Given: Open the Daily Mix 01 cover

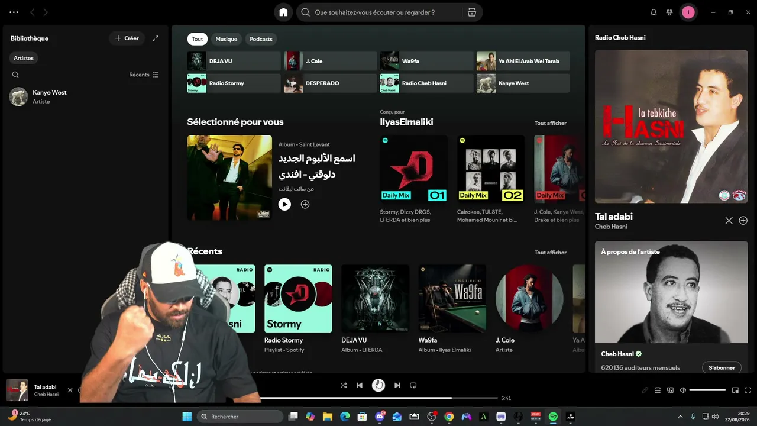Looking at the screenshot, I should [x=414, y=169].
